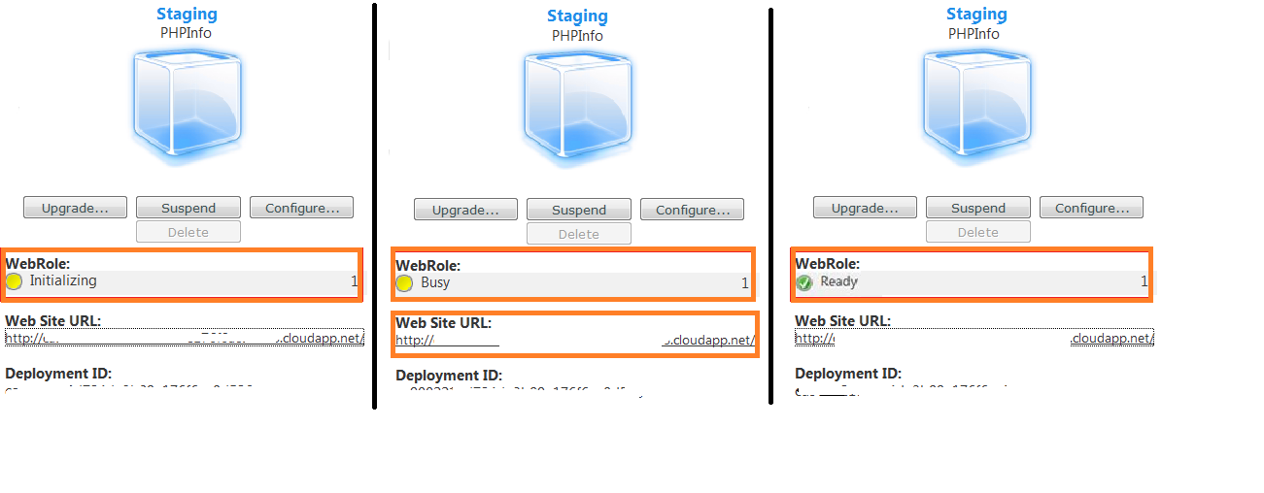Open the cloudapp.net URL in the Initializing panel
The width and height of the screenshot is (1264, 493).
185,338
